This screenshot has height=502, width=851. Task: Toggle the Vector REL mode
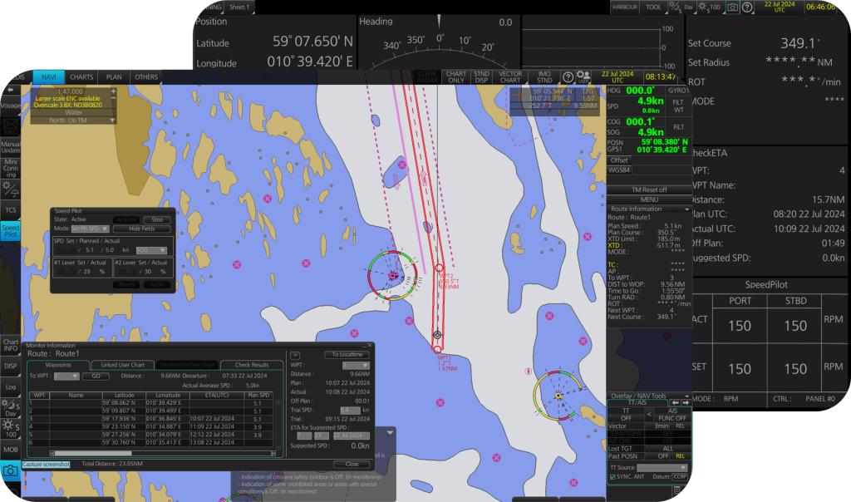(680, 426)
